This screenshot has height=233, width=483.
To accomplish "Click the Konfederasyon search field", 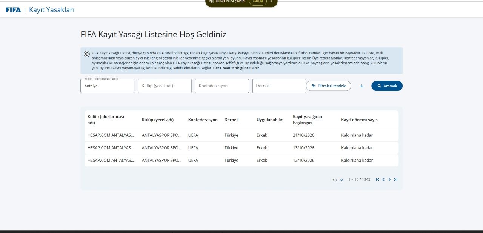I will (x=222, y=86).
